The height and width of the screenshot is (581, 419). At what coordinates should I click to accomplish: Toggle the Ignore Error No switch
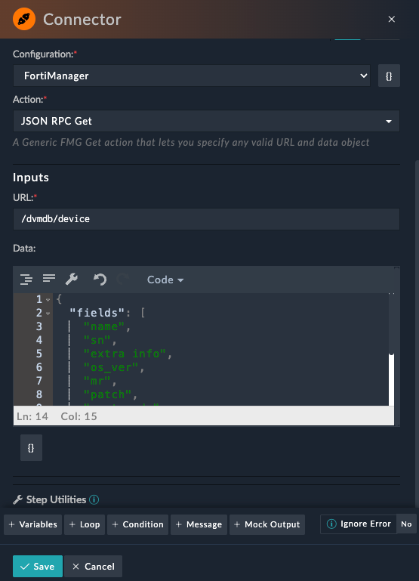pyautogui.click(x=406, y=524)
